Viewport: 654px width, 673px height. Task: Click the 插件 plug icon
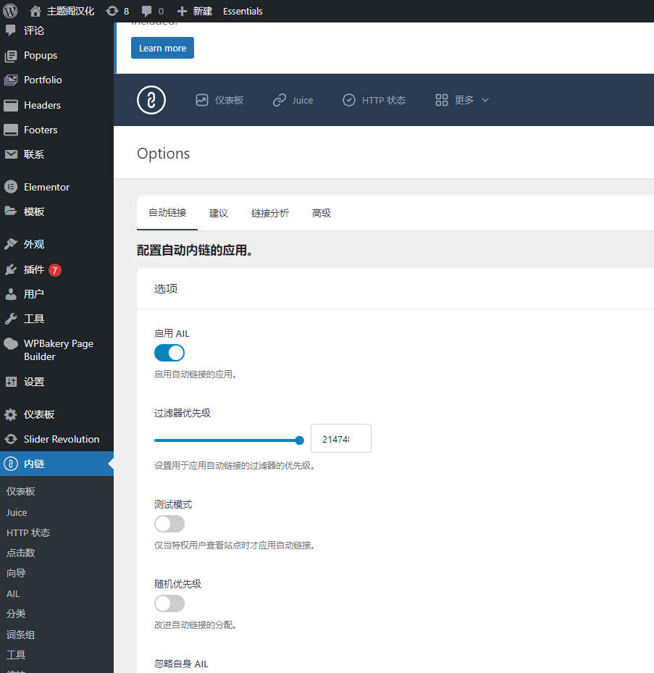[11, 269]
